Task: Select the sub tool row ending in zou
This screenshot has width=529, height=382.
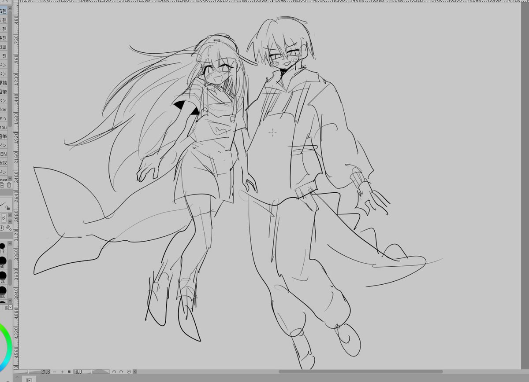Action: [4, 127]
